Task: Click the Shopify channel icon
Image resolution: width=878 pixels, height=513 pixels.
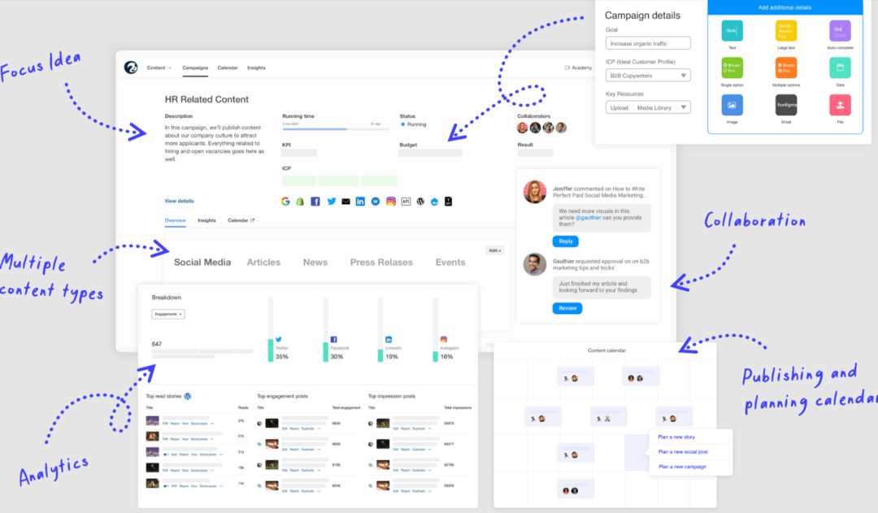Action: (300, 201)
